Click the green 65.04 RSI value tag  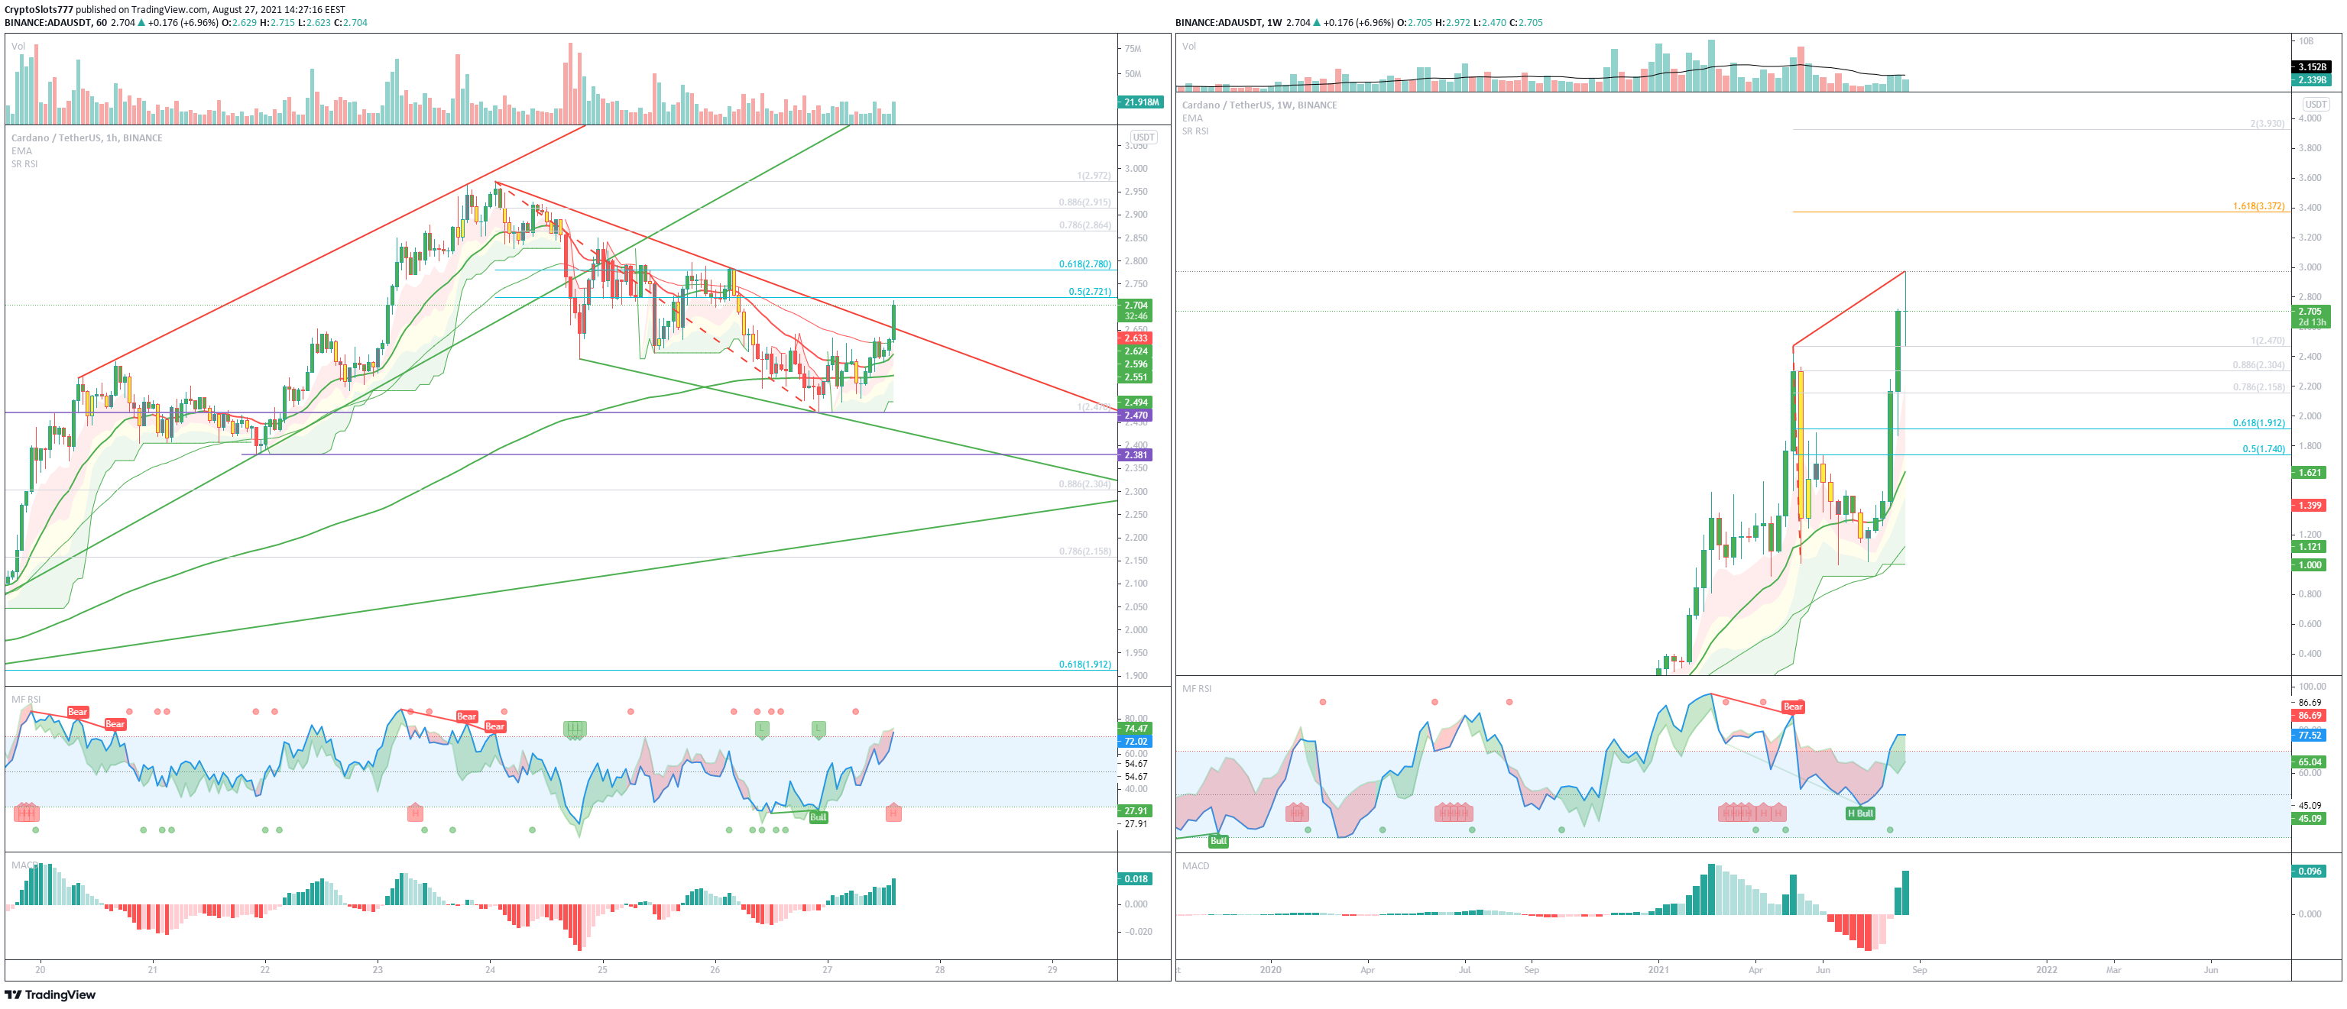[2310, 762]
